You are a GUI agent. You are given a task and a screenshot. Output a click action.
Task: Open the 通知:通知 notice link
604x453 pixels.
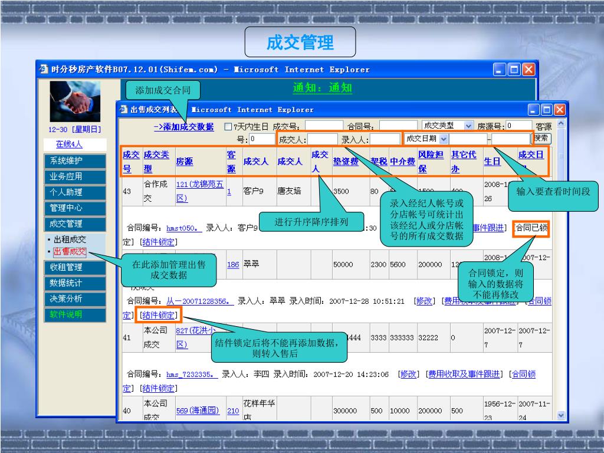(322, 88)
